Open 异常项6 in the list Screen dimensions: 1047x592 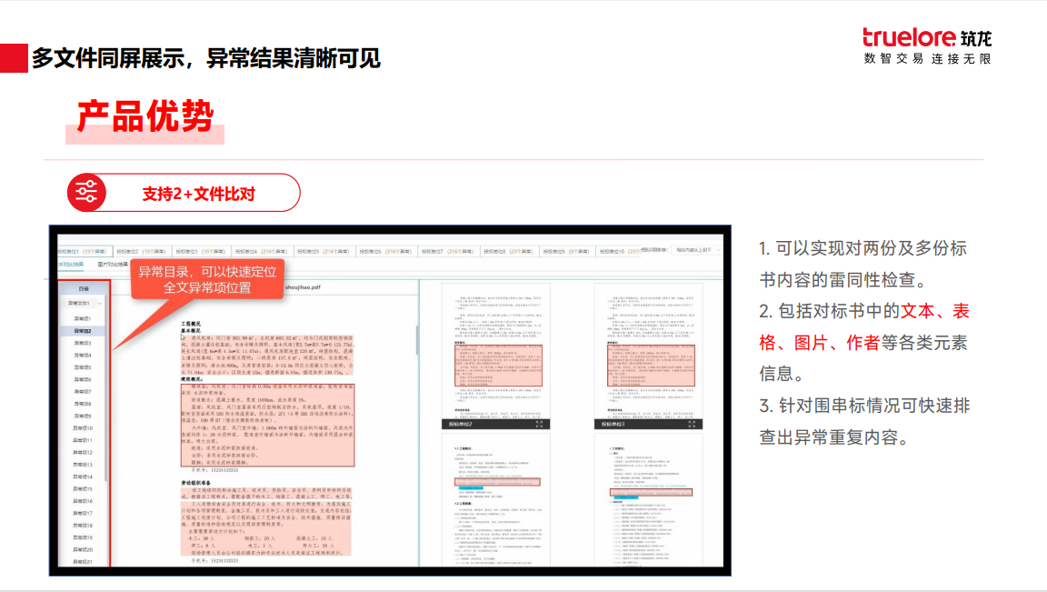point(83,379)
